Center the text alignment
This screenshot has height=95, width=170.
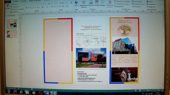tap(55, 7)
